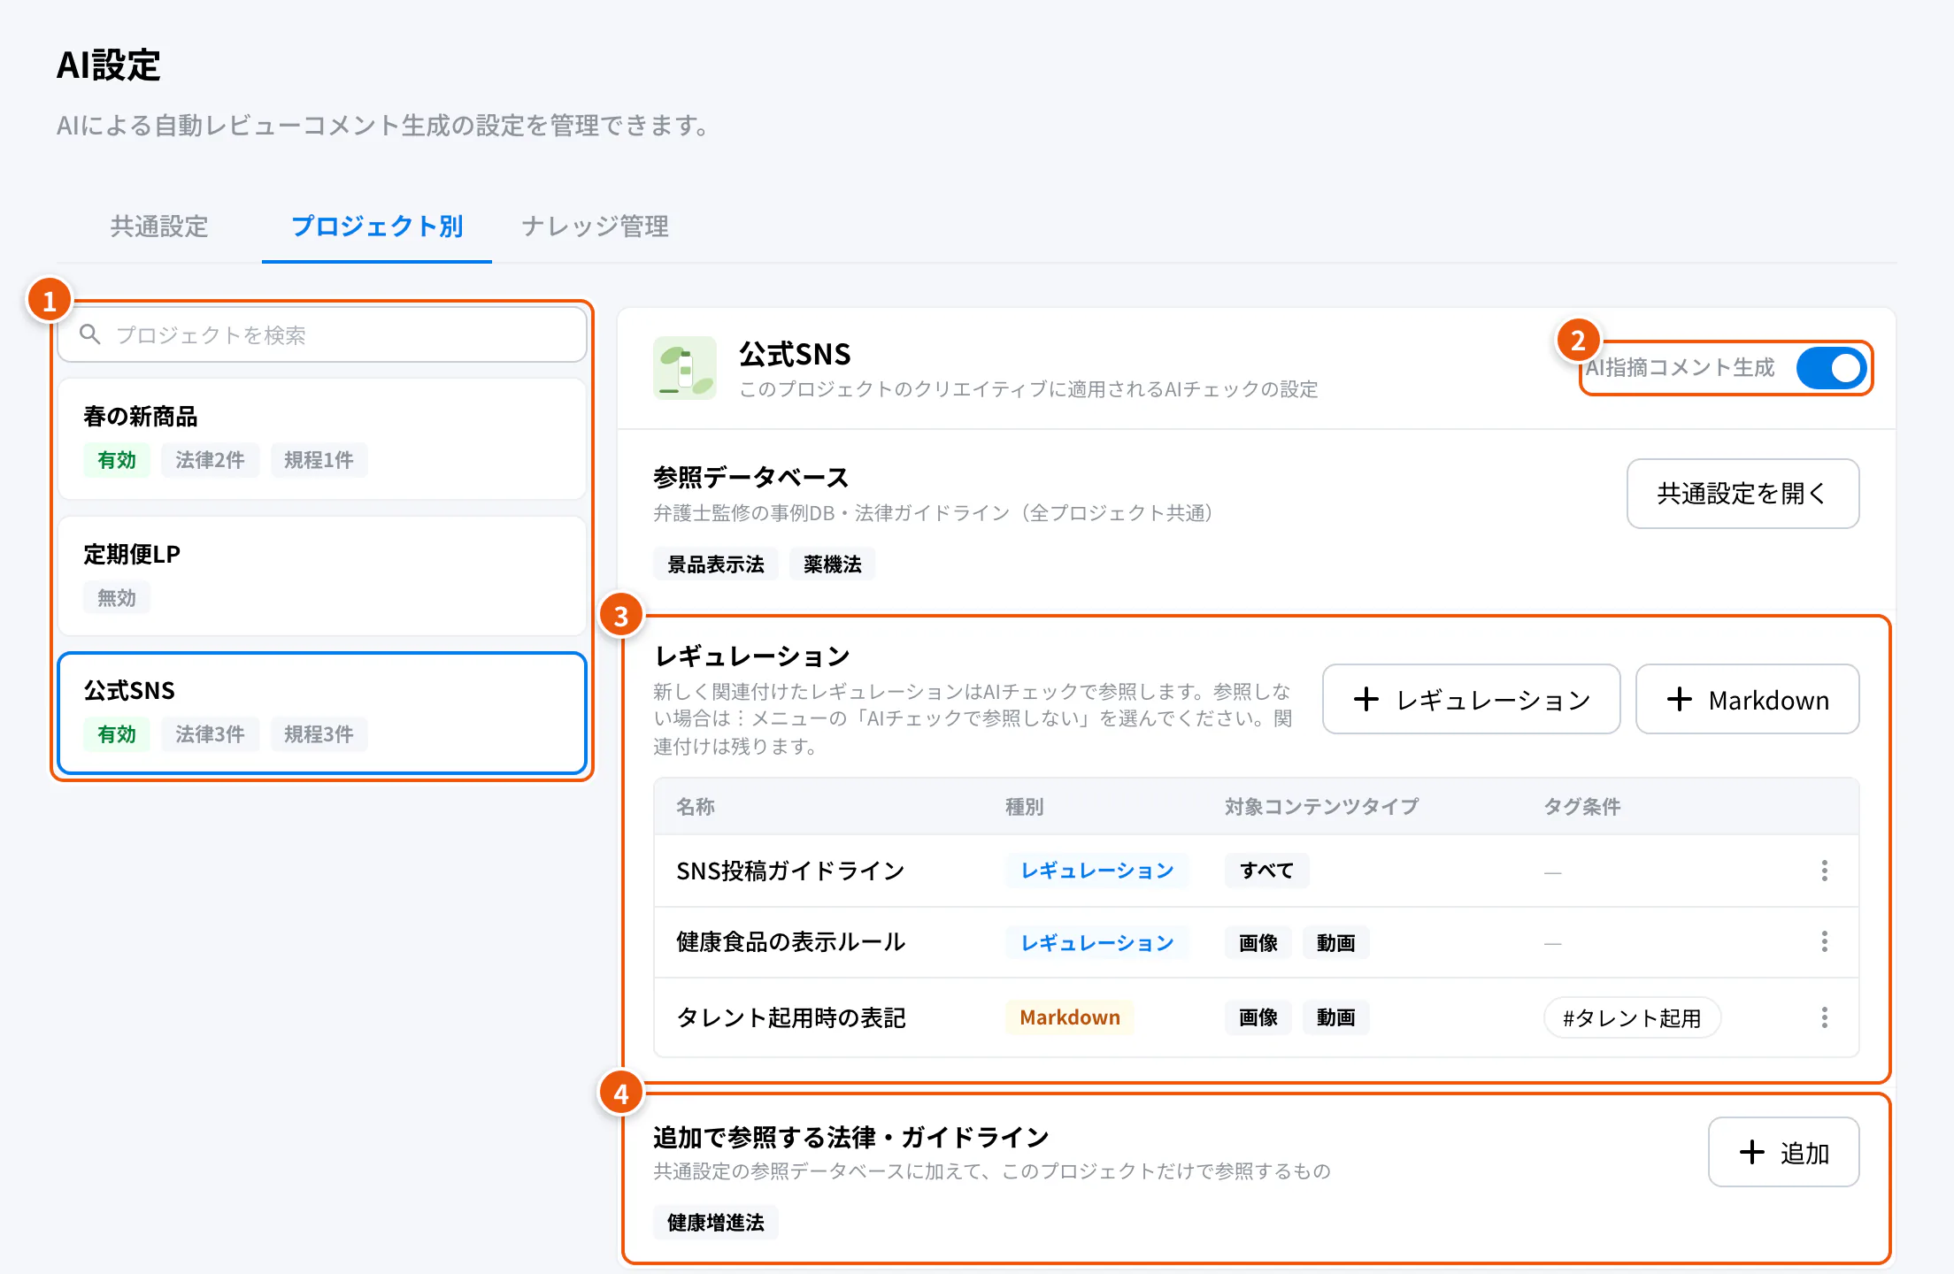The width and height of the screenshot is (1954, 1274).
Task: Click the 名称 column header
Action: pyautogui.click(x=695, y=807)
